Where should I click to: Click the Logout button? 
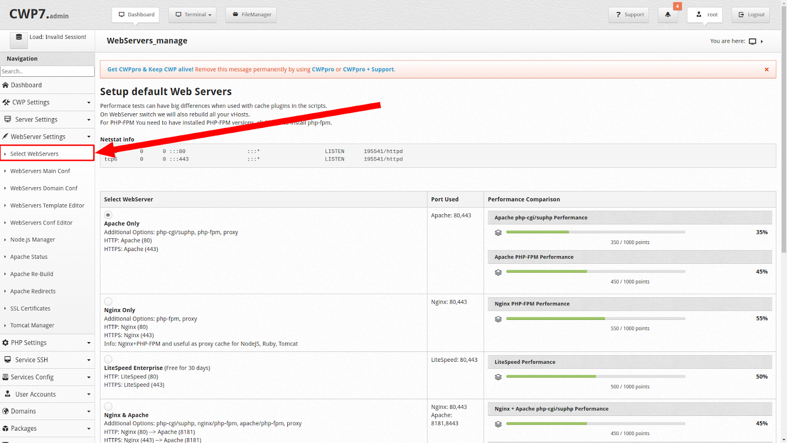coord(751,15)
